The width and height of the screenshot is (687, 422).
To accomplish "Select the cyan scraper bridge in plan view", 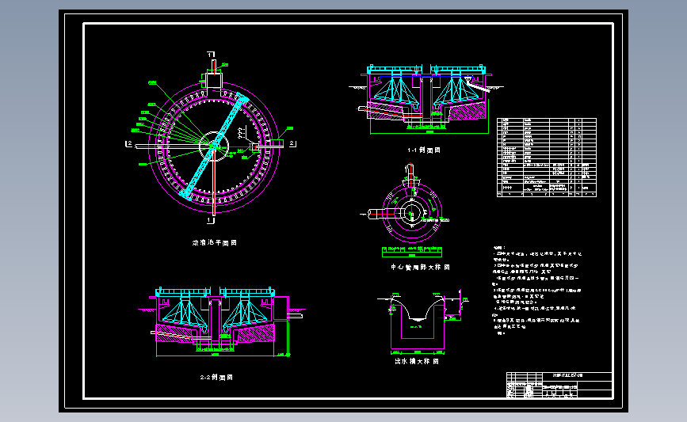I will point(214,146).
